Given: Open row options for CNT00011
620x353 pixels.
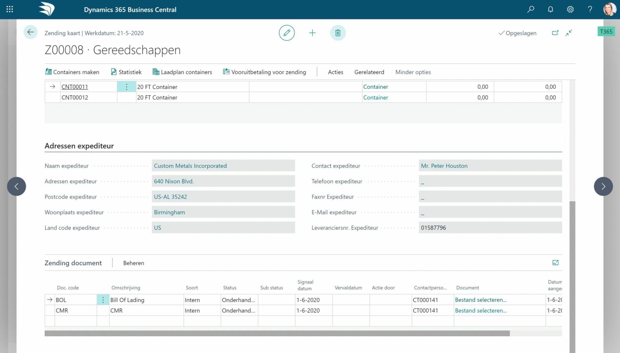Looking at the screenshot, I should point(127,87).
